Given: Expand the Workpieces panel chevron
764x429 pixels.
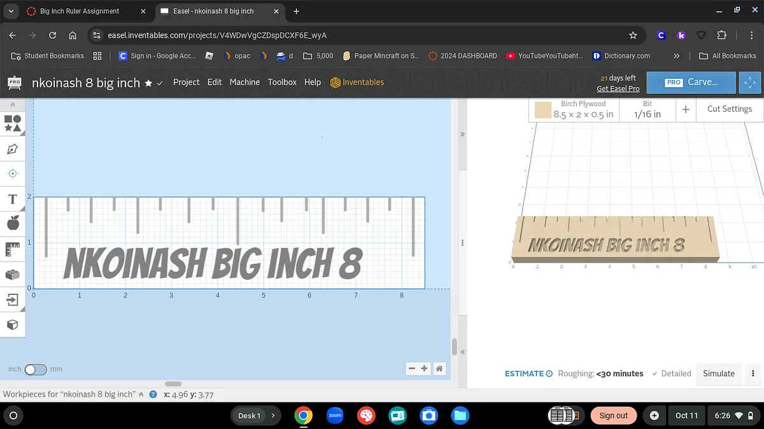Looking at the screenshot, I should coord(141,394).
